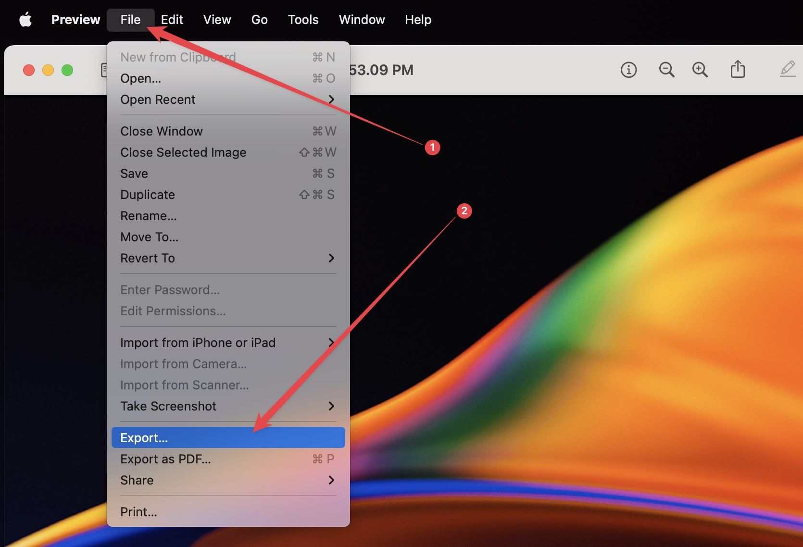This screenshot has width=803, height=547.
Task: Expand the Revert To submenu
Action: point(147,258)
